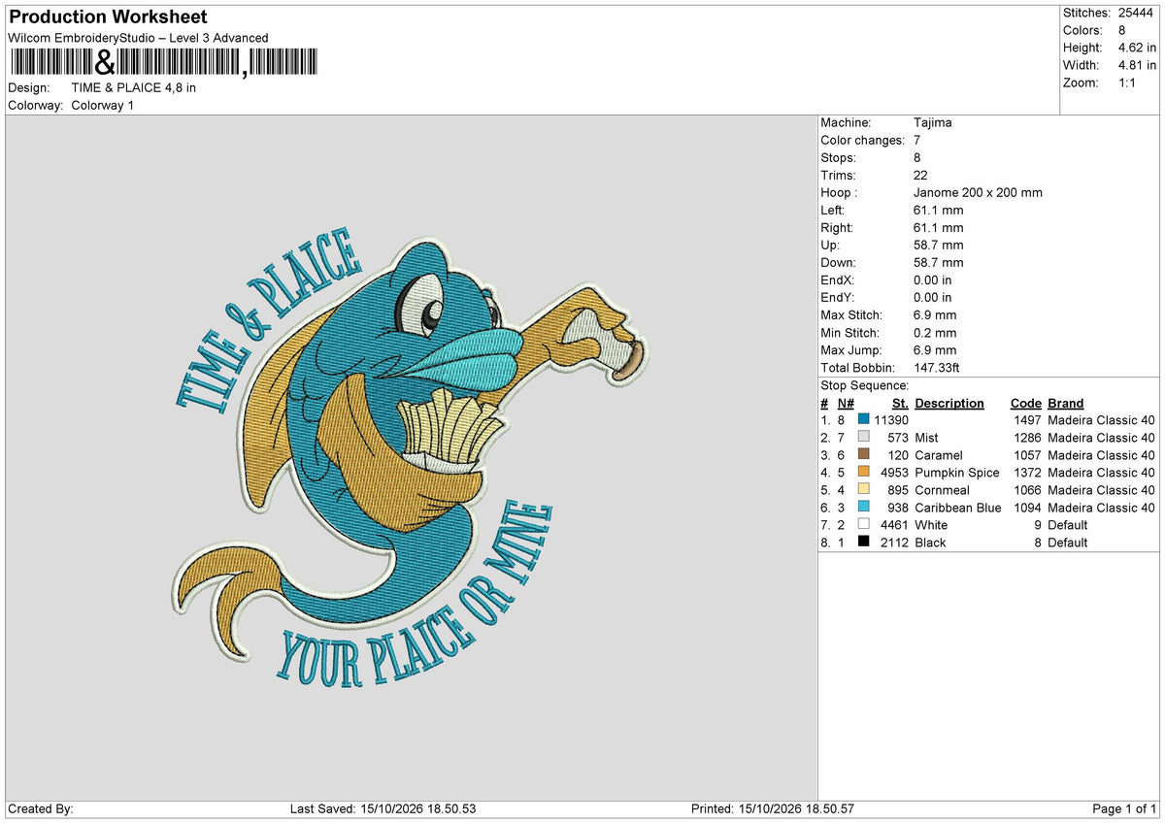Click stitch count 2112 in Black row
The width and height of the screenshot is (1165, 823).
click(x=894, y=543)
